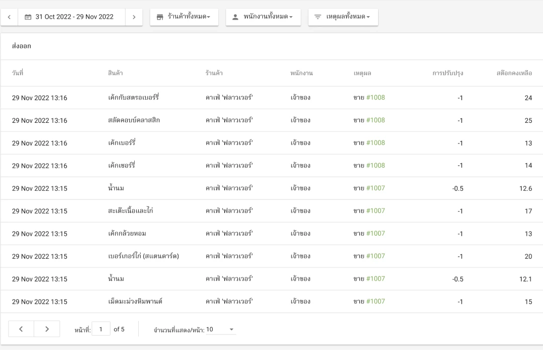
Task: Expand เหตุผลทั้งหมด reason dropdown
Action: 348,17
